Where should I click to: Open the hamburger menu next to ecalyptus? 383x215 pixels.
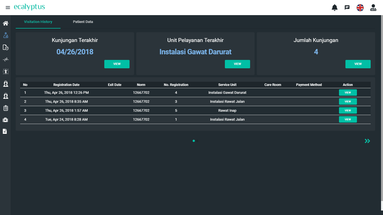[8, 8]
